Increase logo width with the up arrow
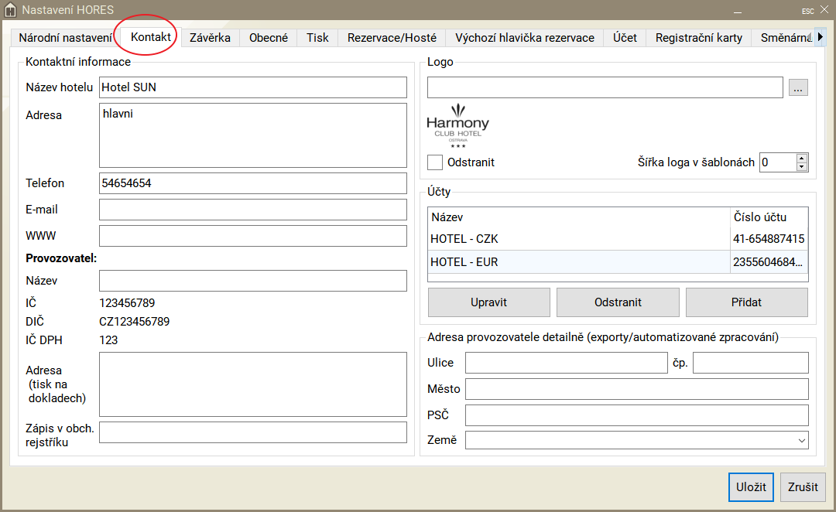 801,158
